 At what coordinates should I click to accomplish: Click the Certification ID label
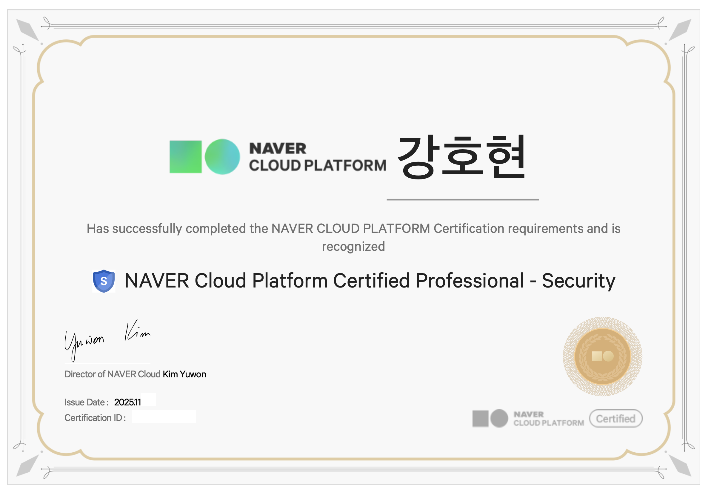pos(95,418)
